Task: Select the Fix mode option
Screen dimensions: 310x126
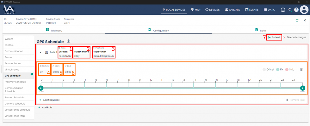Action: (281, 69)
